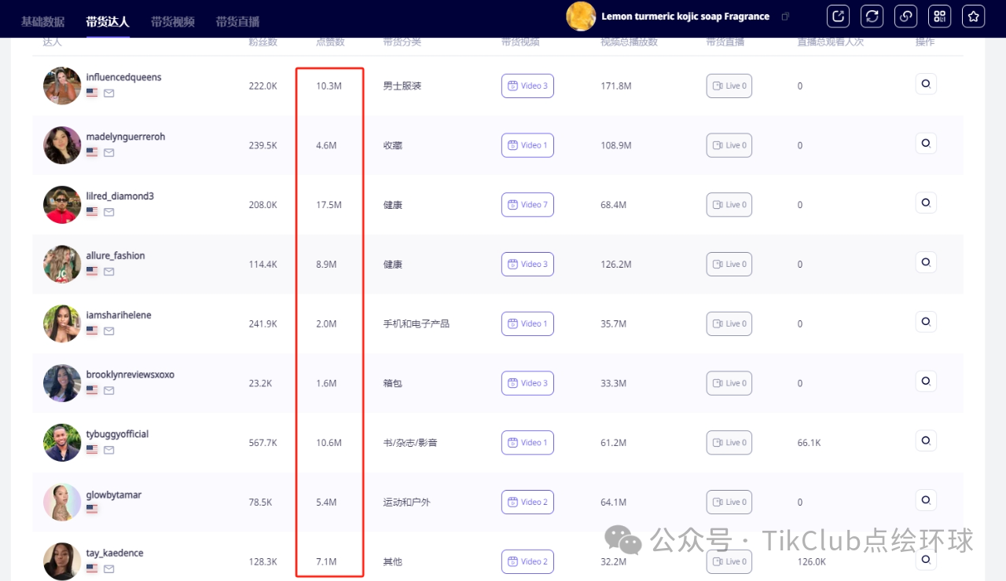Click search icon in lilred_diamond3 row

[925, 203]
